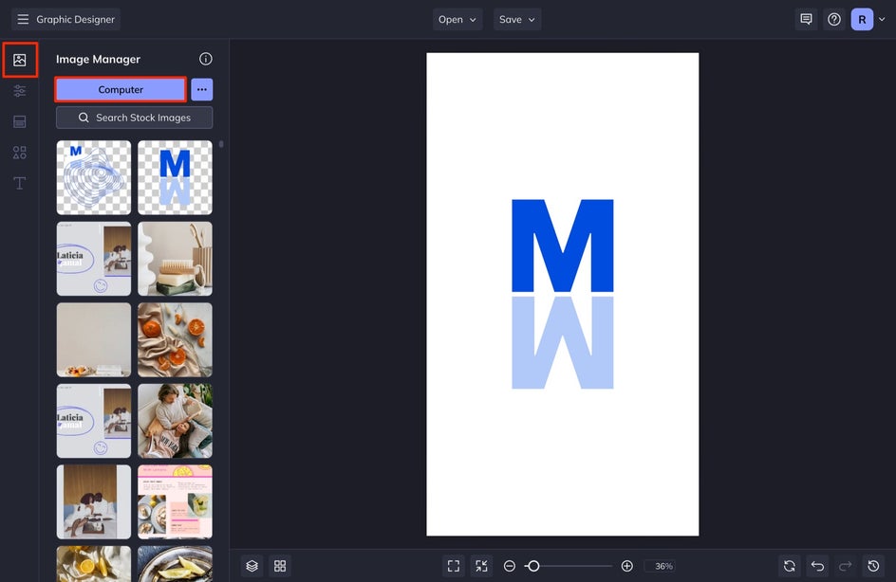The width and height of the screenshot is (896, 582).
Task: Open the Customize sliders sidebar tab
Action: click(x=19, y=91)
